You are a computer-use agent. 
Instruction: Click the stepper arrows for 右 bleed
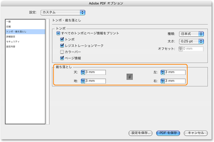pyautogui.click(x=163, y=81)
